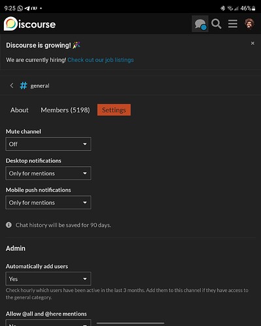Select the Settings tab

[114, 110]
